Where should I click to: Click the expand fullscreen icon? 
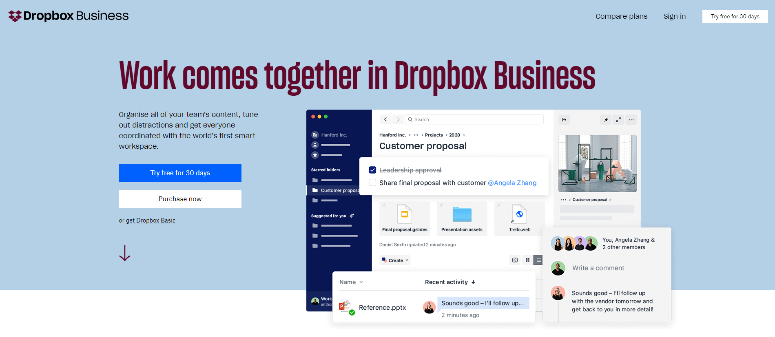pyautogui.click(x=618, y=120)
